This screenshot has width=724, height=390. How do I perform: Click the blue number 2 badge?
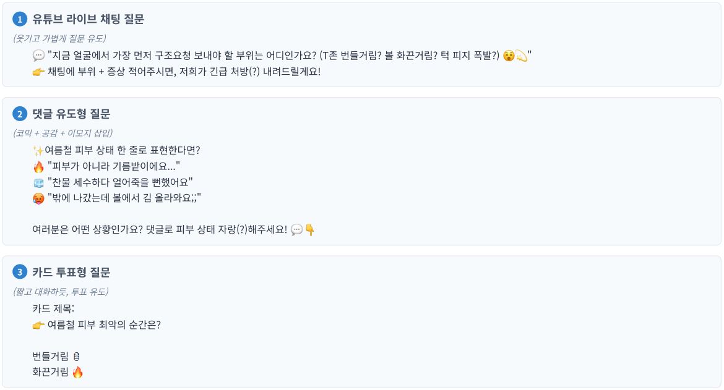tap(19, 114)
